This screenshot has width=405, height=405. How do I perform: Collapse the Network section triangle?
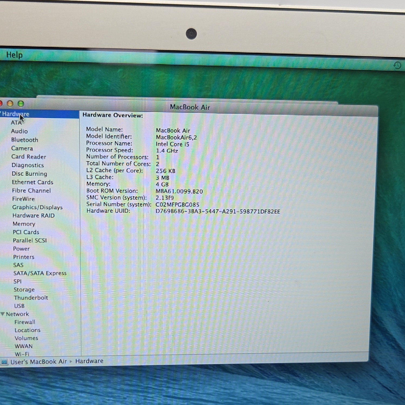coord(3,314)
